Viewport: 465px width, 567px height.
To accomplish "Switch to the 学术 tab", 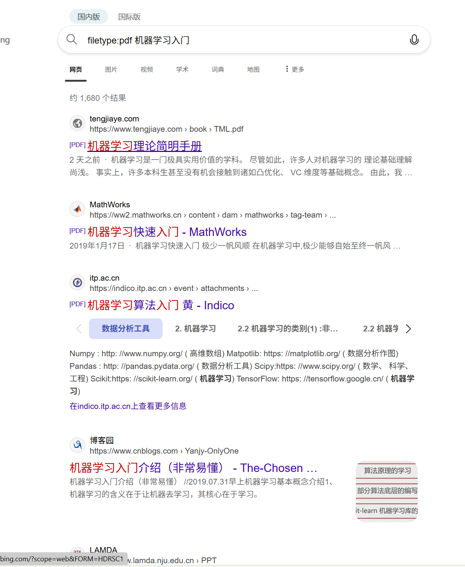I will [182, 69].
